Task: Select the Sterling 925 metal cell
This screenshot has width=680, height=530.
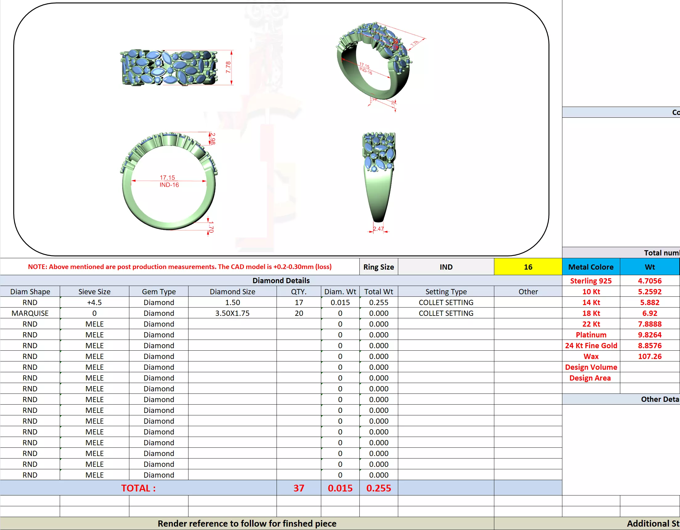Action: tap(591, 281)
